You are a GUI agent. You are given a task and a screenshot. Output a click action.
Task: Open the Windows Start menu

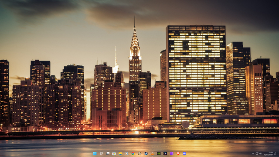coord(95,154)
